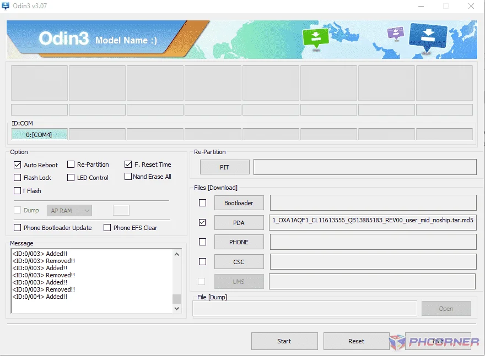
Task: Enable Phone EFS Clear checkbox
Action: 107,228
